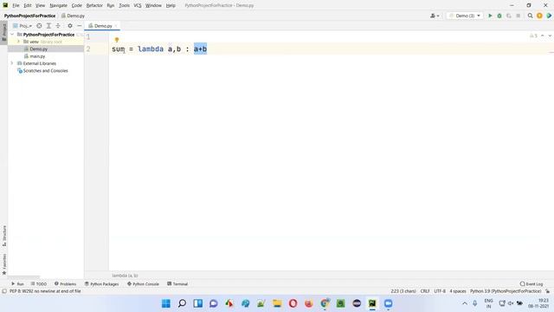Open Windows Start menu

tap(165, 303)
